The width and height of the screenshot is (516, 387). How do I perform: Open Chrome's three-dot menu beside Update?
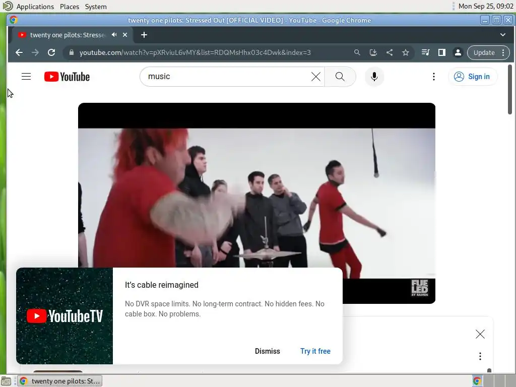[x=503, y=52]
